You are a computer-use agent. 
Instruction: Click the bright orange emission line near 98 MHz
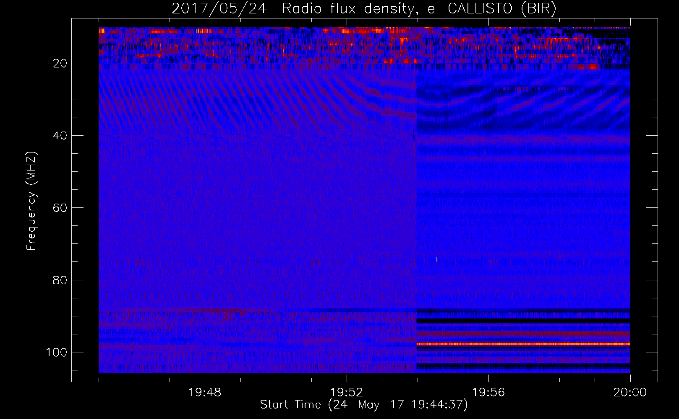[523, 344]
